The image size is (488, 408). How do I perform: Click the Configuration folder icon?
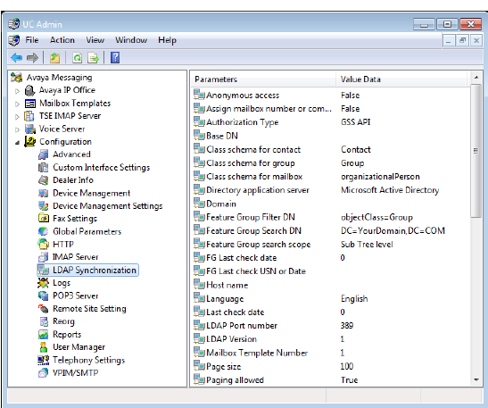(x=29, y=141)
